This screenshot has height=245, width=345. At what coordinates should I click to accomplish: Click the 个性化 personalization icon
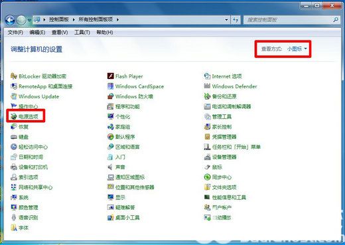[110, 116]
